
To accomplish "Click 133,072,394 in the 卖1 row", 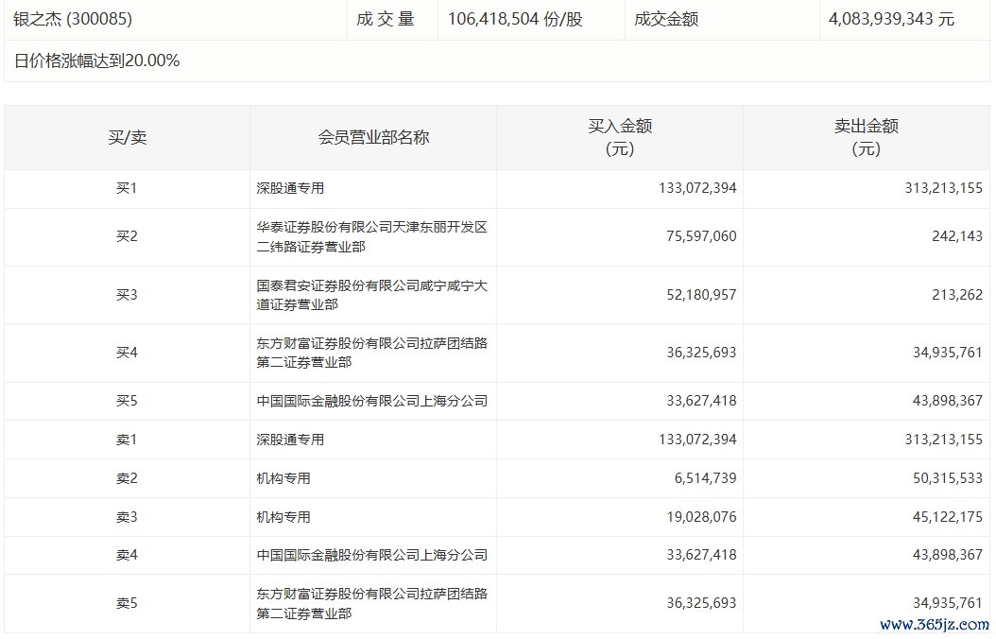I will pyautogui.click(x=697, y=440).
